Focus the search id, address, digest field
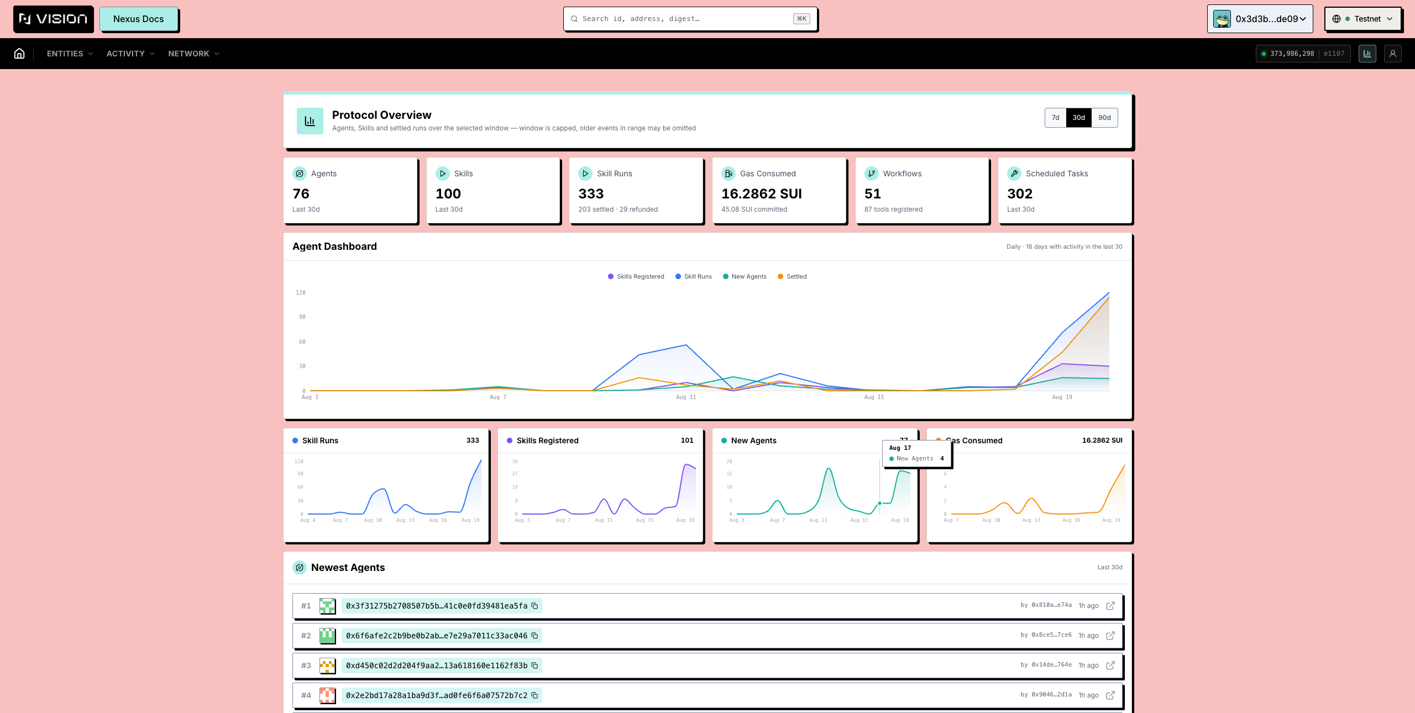 [x=690, y=19]
